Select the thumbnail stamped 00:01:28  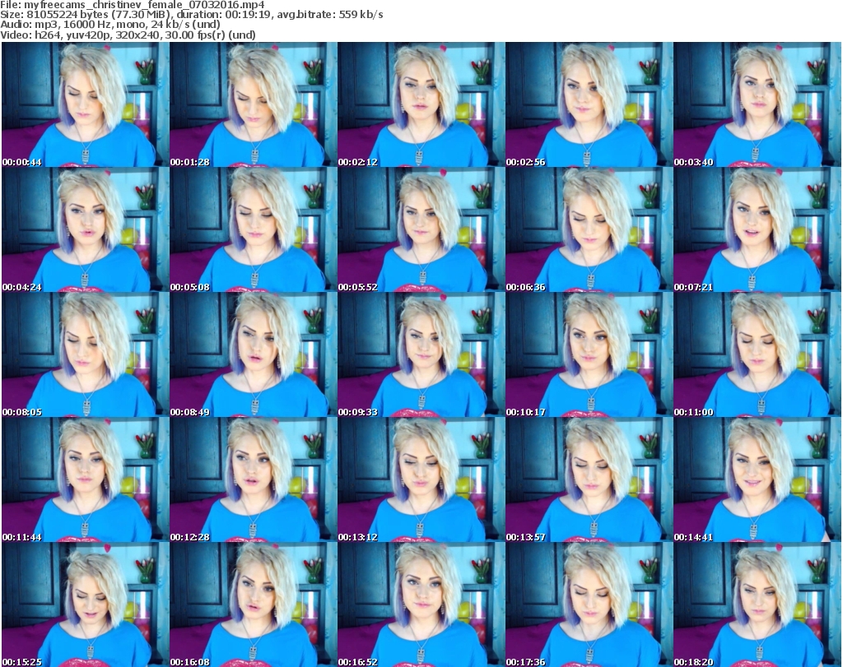[x=254, y=104]
